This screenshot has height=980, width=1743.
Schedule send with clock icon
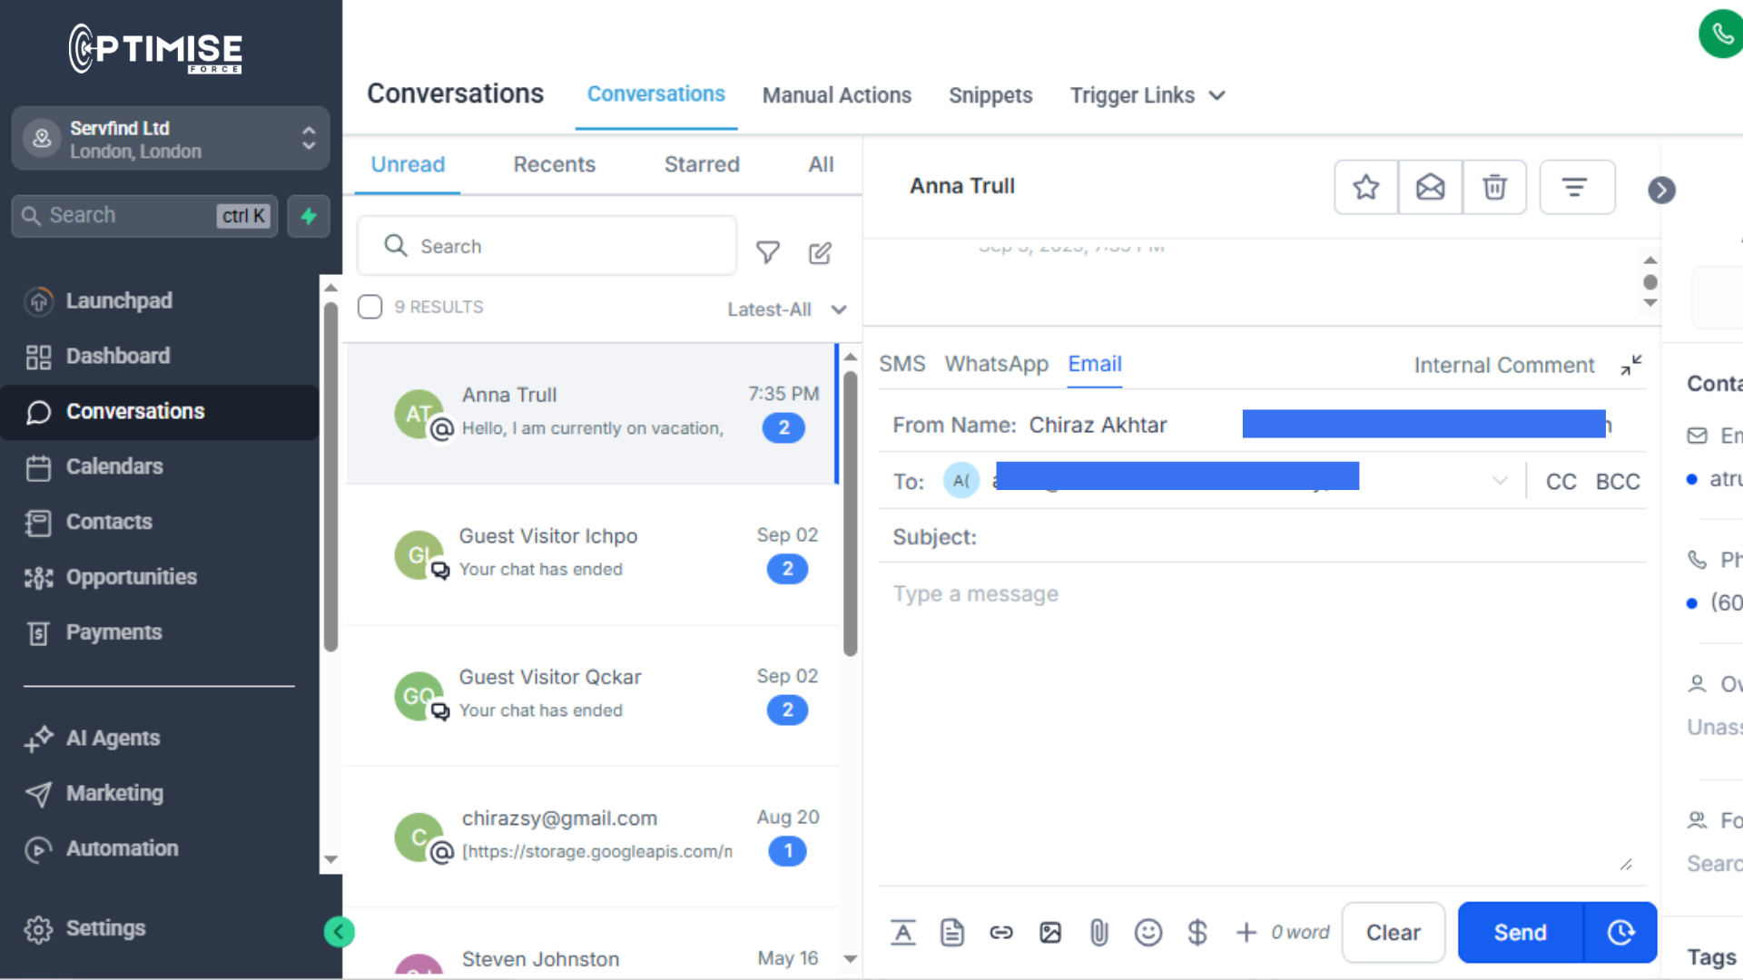(1620, 932)
